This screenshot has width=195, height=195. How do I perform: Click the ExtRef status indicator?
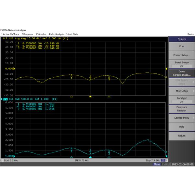tap(166, 164)
